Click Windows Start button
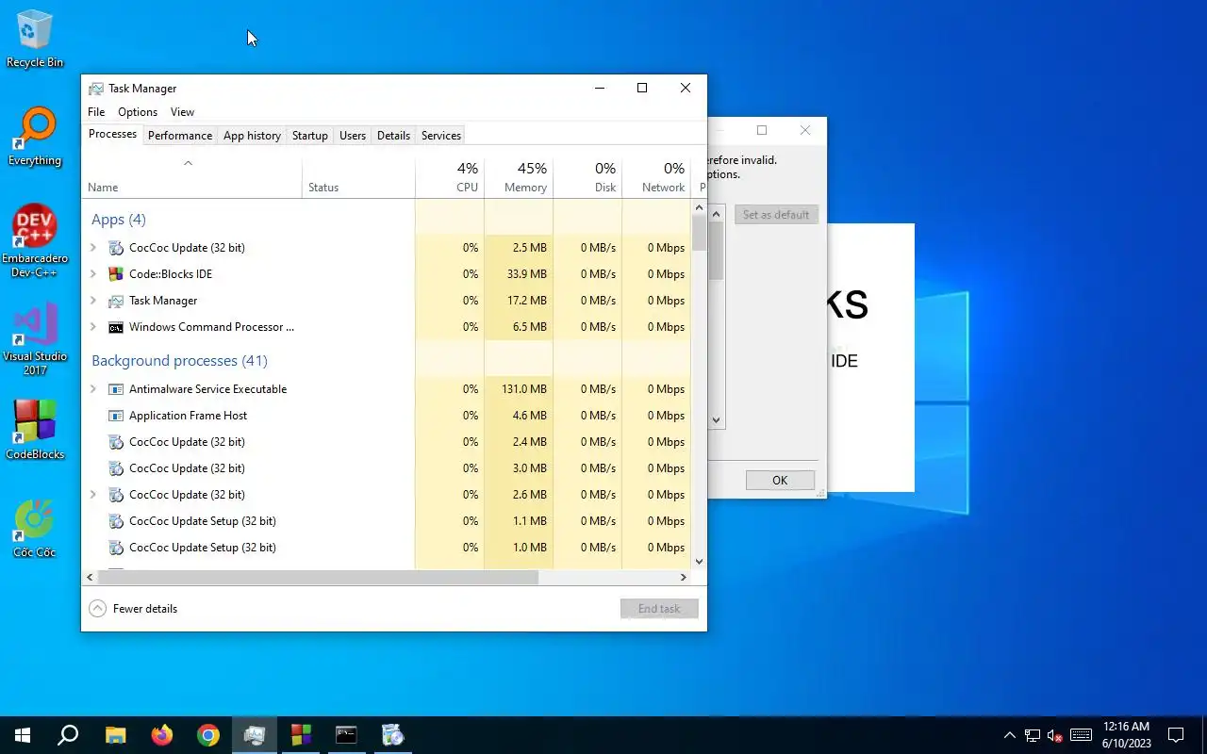Image resolution: width=1207 pixels, height=754 pixels. tap(23, 735)
